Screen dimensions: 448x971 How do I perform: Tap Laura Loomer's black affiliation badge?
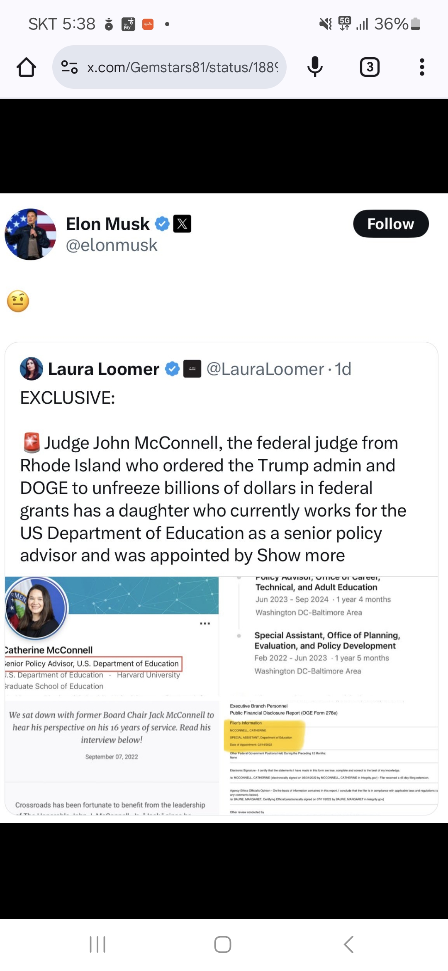tap(192, 369)
